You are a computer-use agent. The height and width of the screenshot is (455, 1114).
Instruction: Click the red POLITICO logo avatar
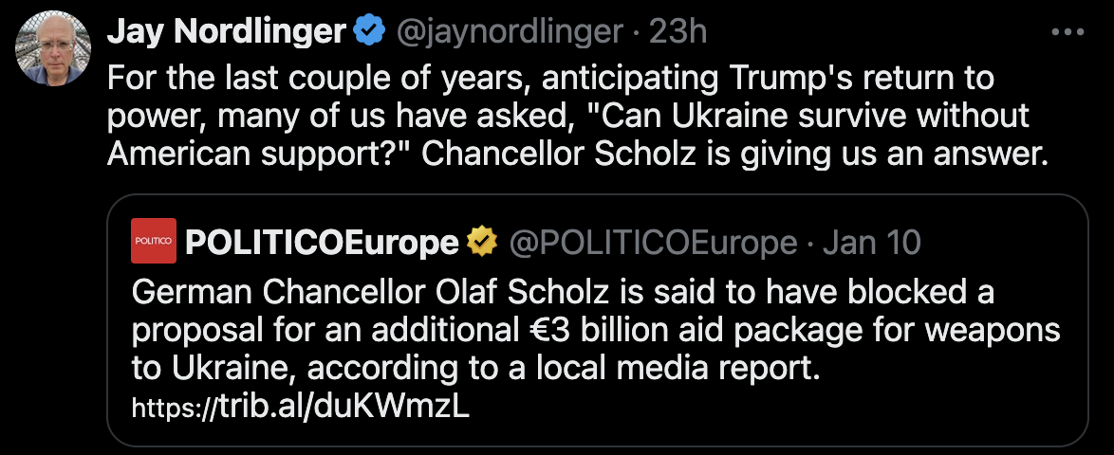point(153,245)
